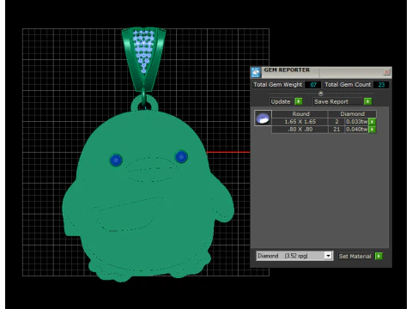Close the Gem Reporter panel
The image size is (412, 309).
[x=386, y=72]
